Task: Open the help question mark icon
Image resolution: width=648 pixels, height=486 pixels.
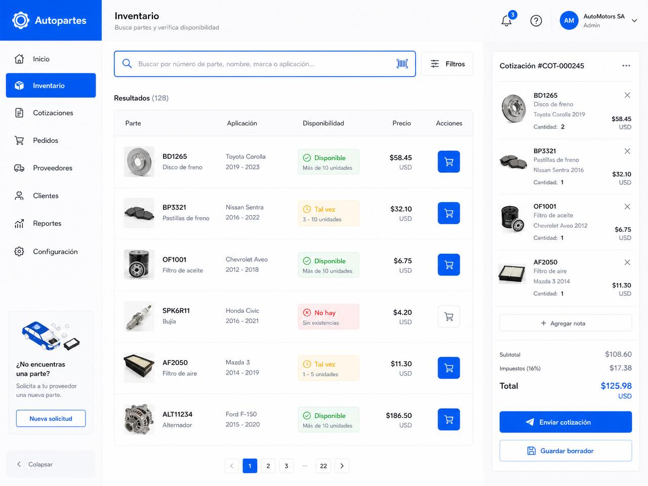Action: tap(536, 21)
